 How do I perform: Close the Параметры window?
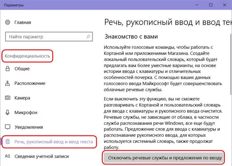pyautogui.click(x=224, y=5)
